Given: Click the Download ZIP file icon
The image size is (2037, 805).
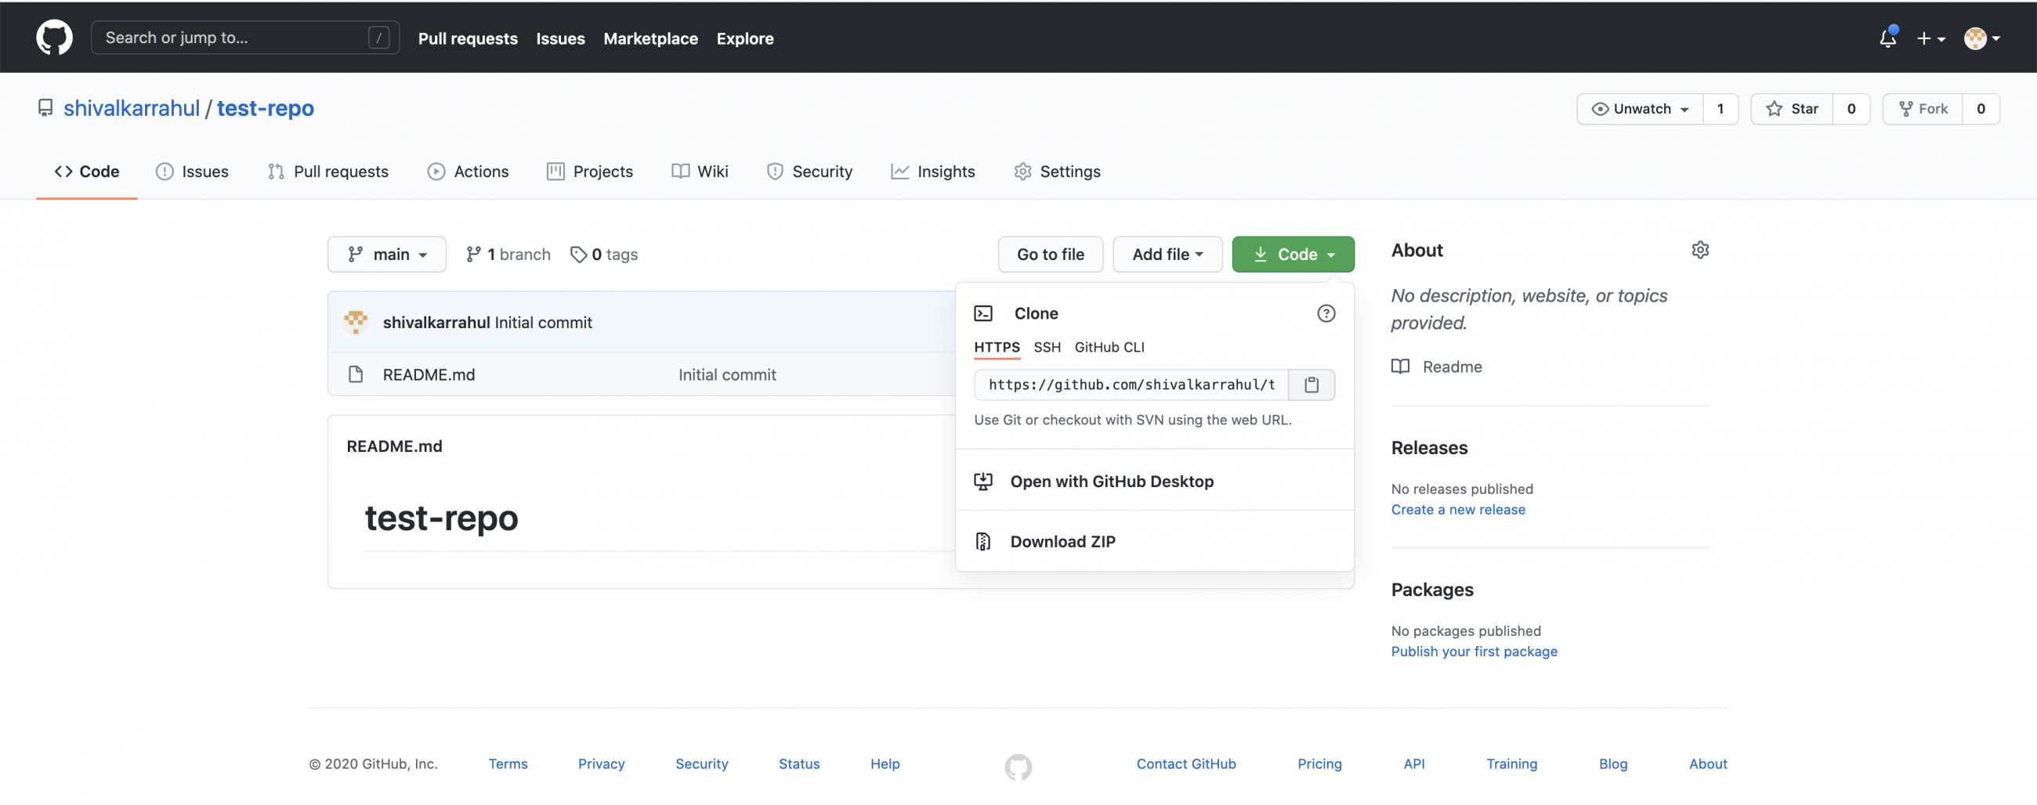Looking at the screenshot, I should click(x=983, y=542).
